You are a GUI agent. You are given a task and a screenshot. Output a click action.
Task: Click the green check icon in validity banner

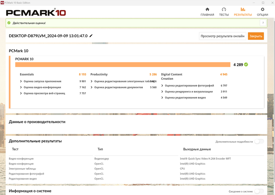click(x=9, y=23)
